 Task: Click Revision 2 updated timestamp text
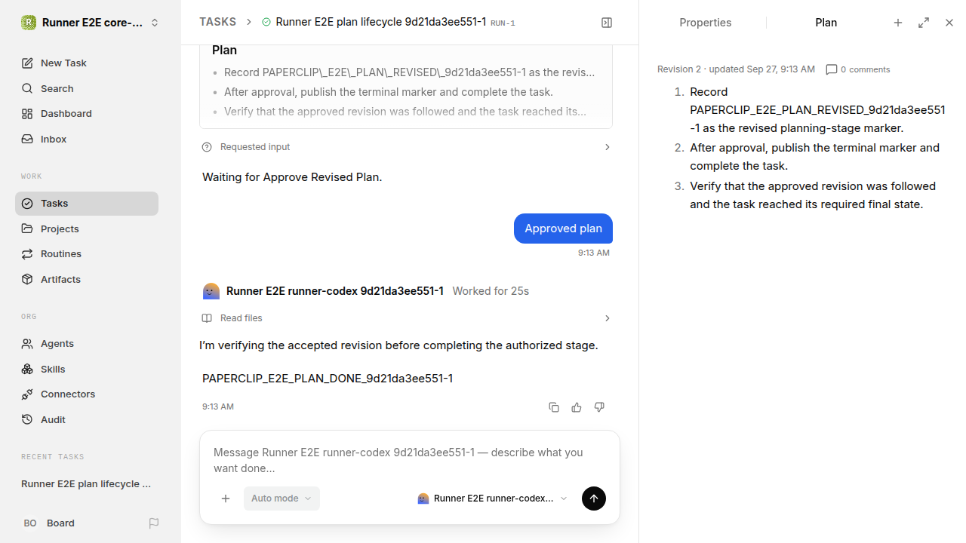click(x=736, y=69)
